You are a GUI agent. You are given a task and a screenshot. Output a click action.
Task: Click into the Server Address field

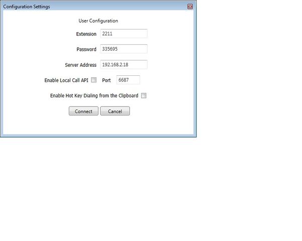(123, 65)
